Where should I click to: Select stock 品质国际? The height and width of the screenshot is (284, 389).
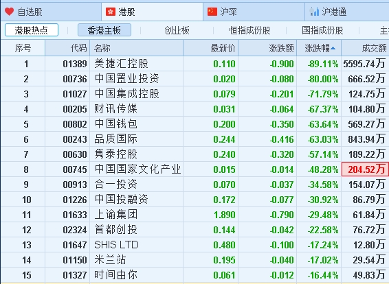116,139
